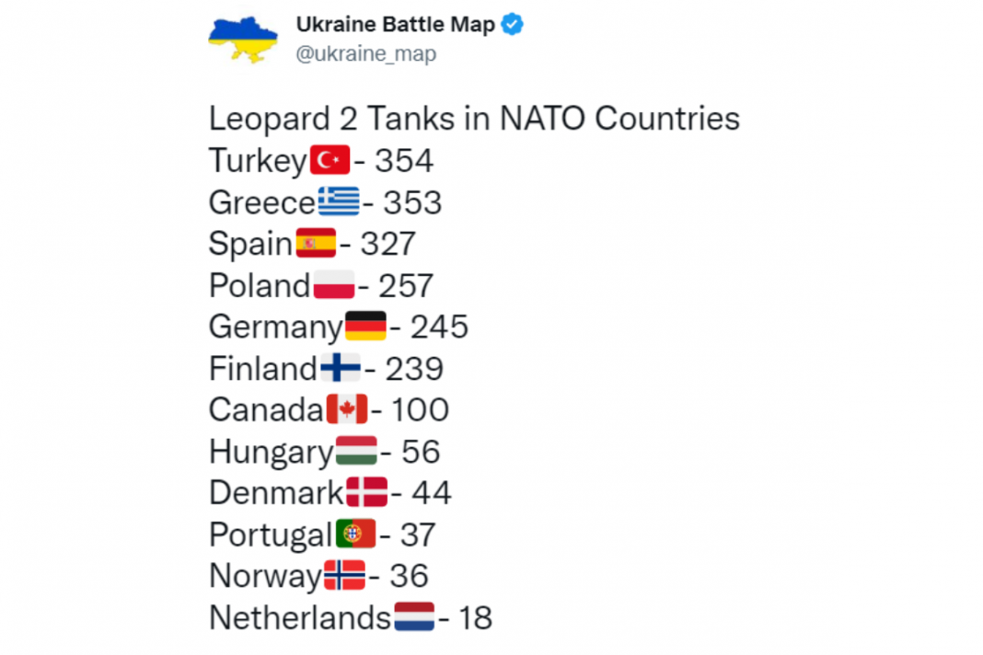Select the Denmark flag emoji
The image size is (983, 655).
367,493
